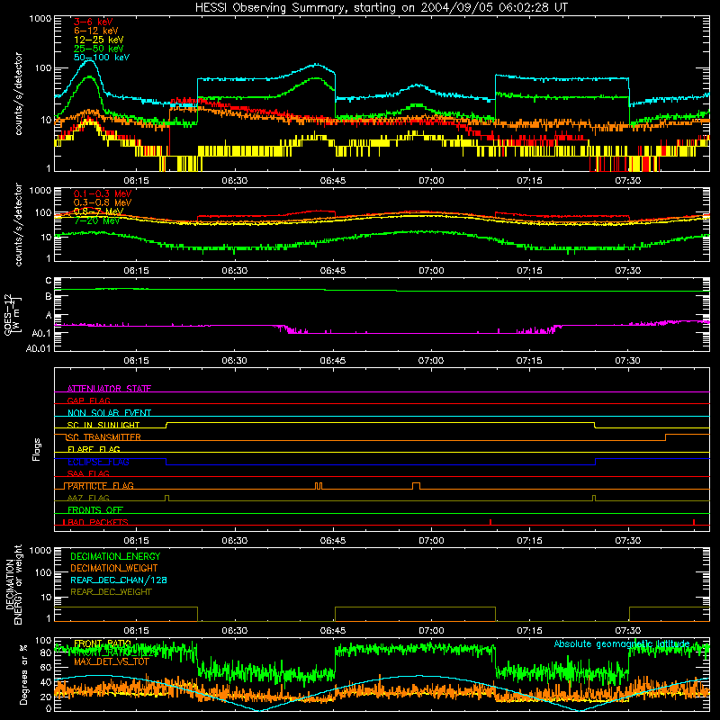720x720 pixels.
Task: Click the yellow 12-25 keV legend label
Action: click(99, 40)
